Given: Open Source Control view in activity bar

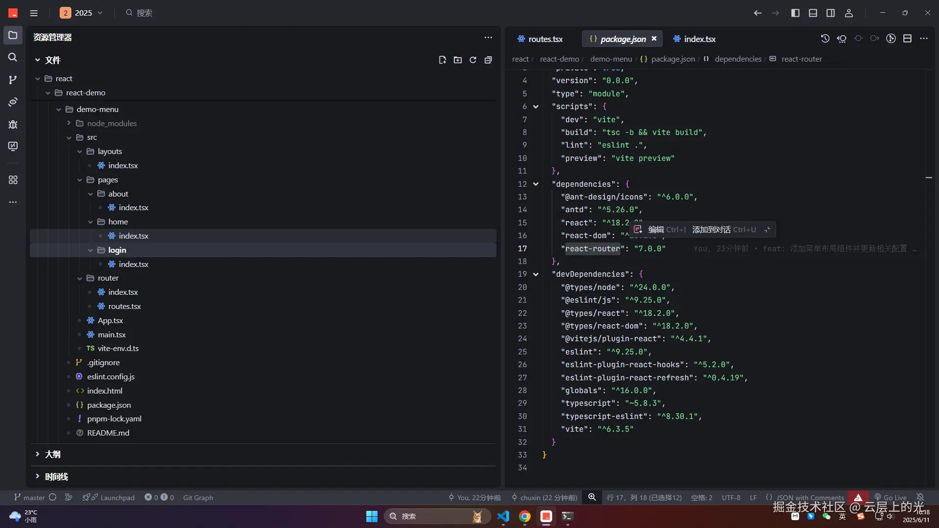Looking at the screenshot, I should coord(13,80).
